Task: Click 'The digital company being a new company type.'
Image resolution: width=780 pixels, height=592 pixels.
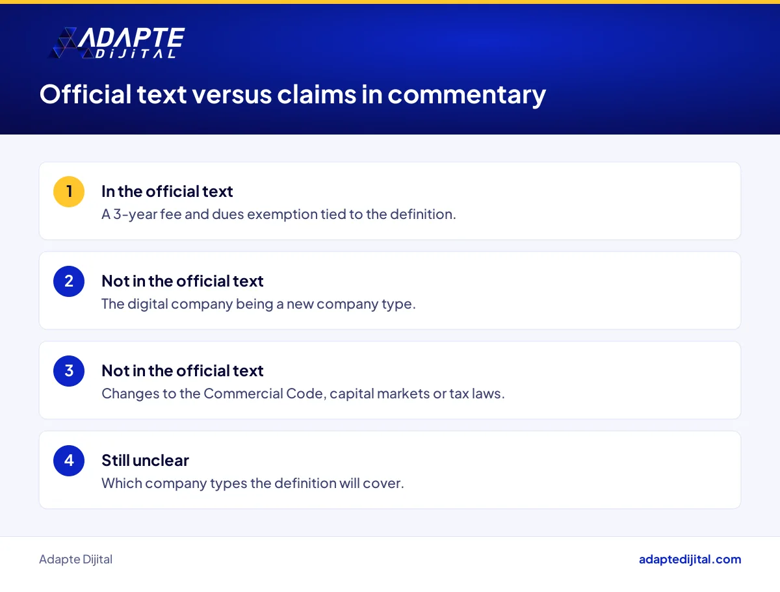Action: 258,303
